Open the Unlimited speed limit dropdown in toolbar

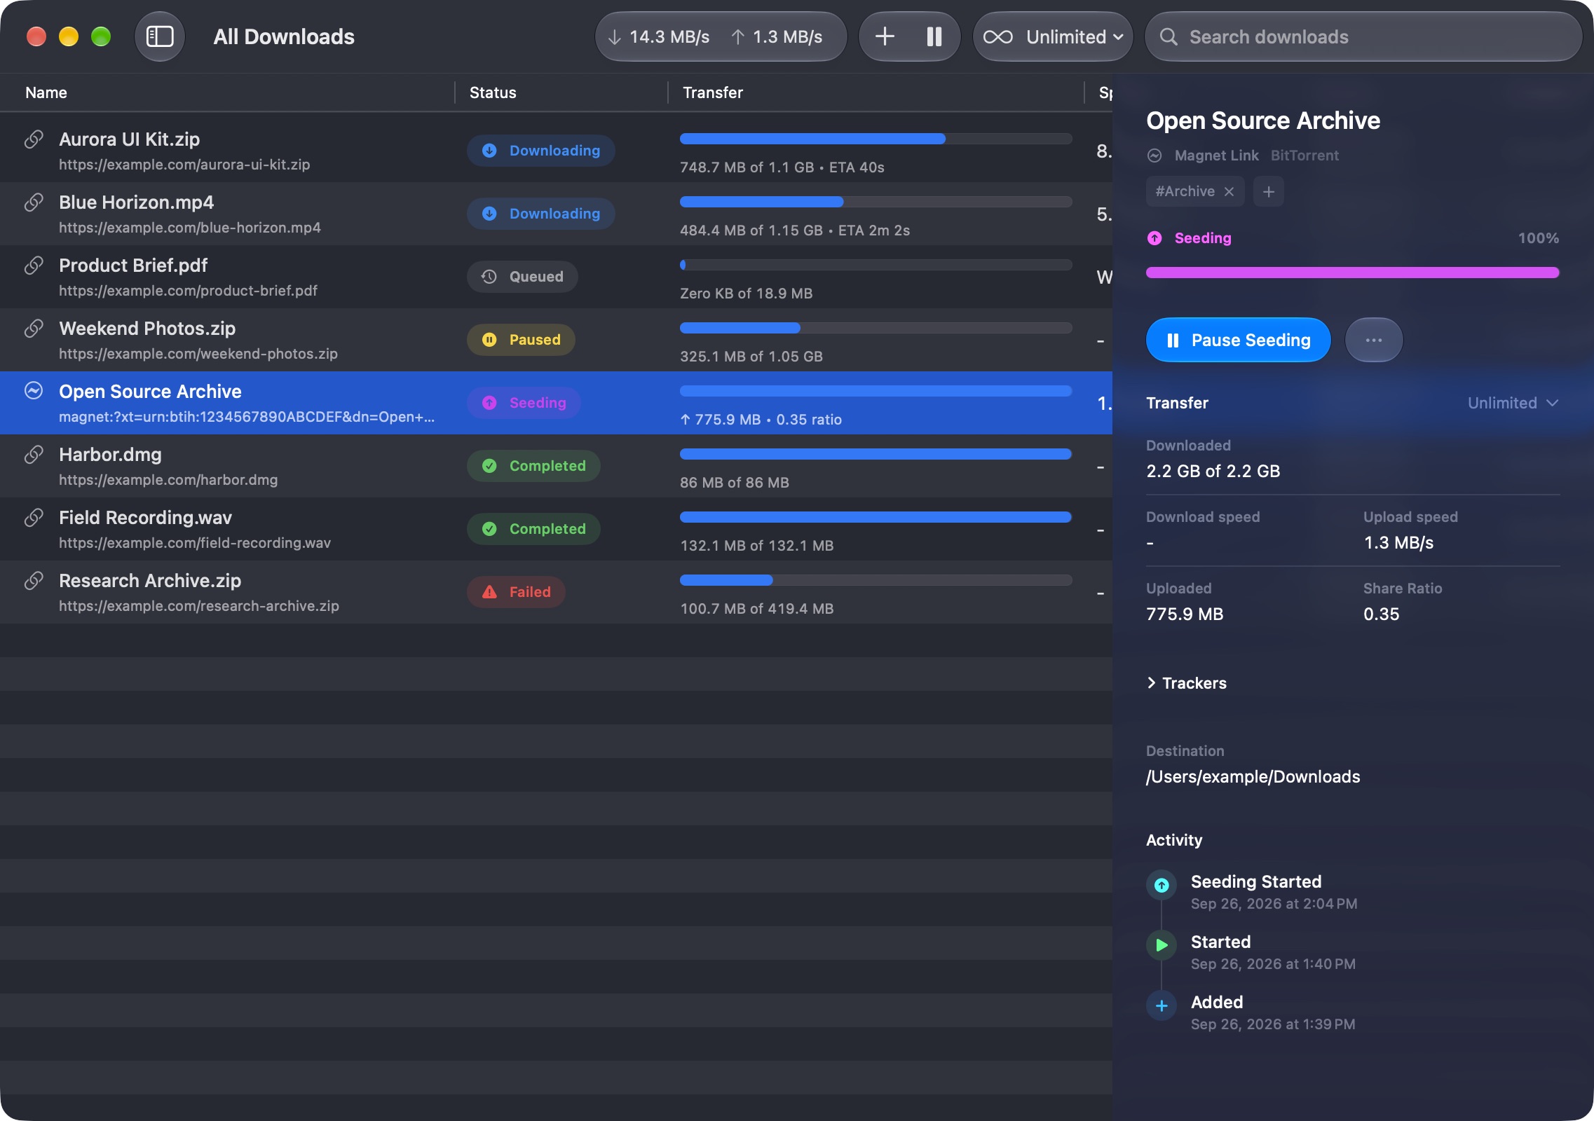1053,36
